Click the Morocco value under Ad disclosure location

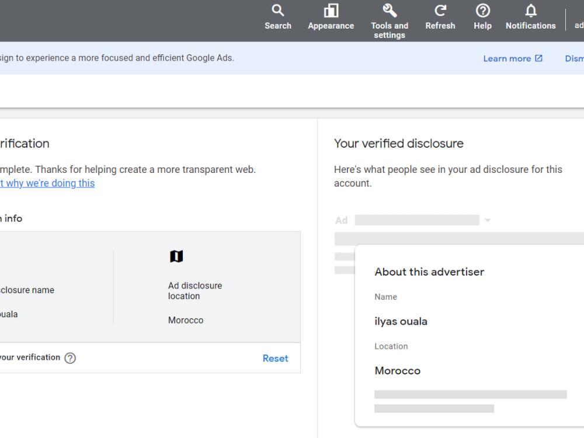[x=186, y=320]
